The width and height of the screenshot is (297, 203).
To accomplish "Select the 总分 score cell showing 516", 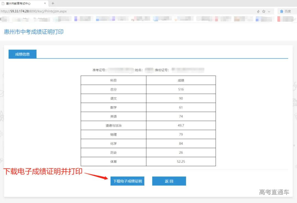I will pyautogui.click(x=181, y=89).
